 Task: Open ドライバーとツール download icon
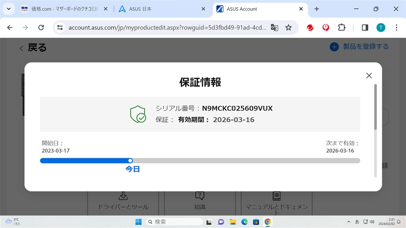tap(123, 196)
